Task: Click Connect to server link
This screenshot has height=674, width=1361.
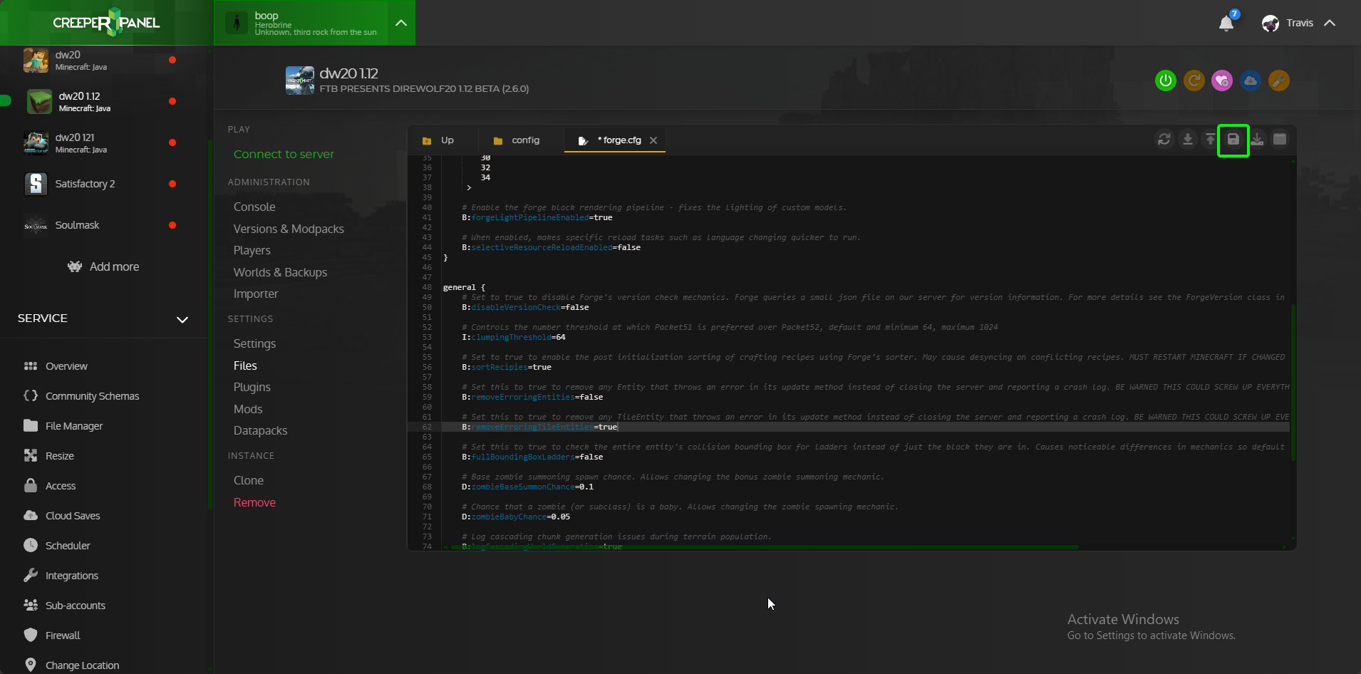Action: (x=284, y=154)
